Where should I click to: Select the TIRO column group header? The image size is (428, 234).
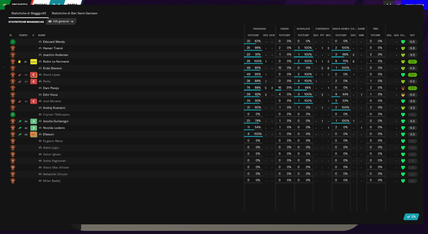pos(376,29)
